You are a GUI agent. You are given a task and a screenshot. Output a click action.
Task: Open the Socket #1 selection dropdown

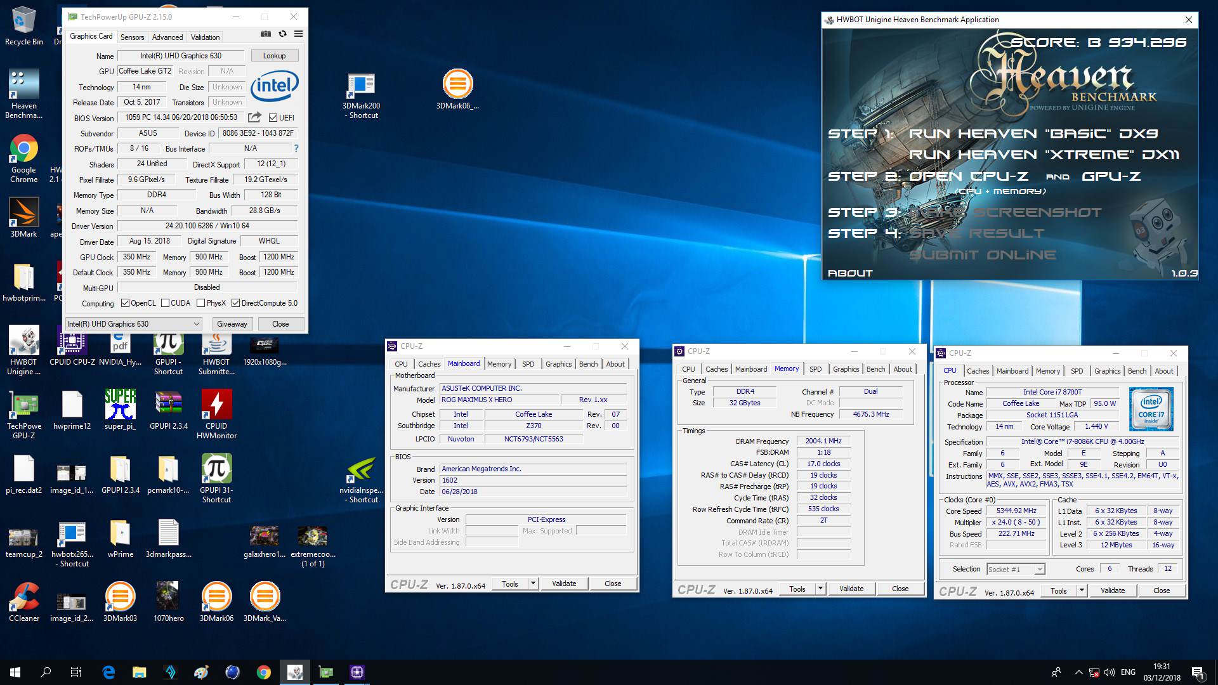pyautogui.click(x=1015, y=569)
